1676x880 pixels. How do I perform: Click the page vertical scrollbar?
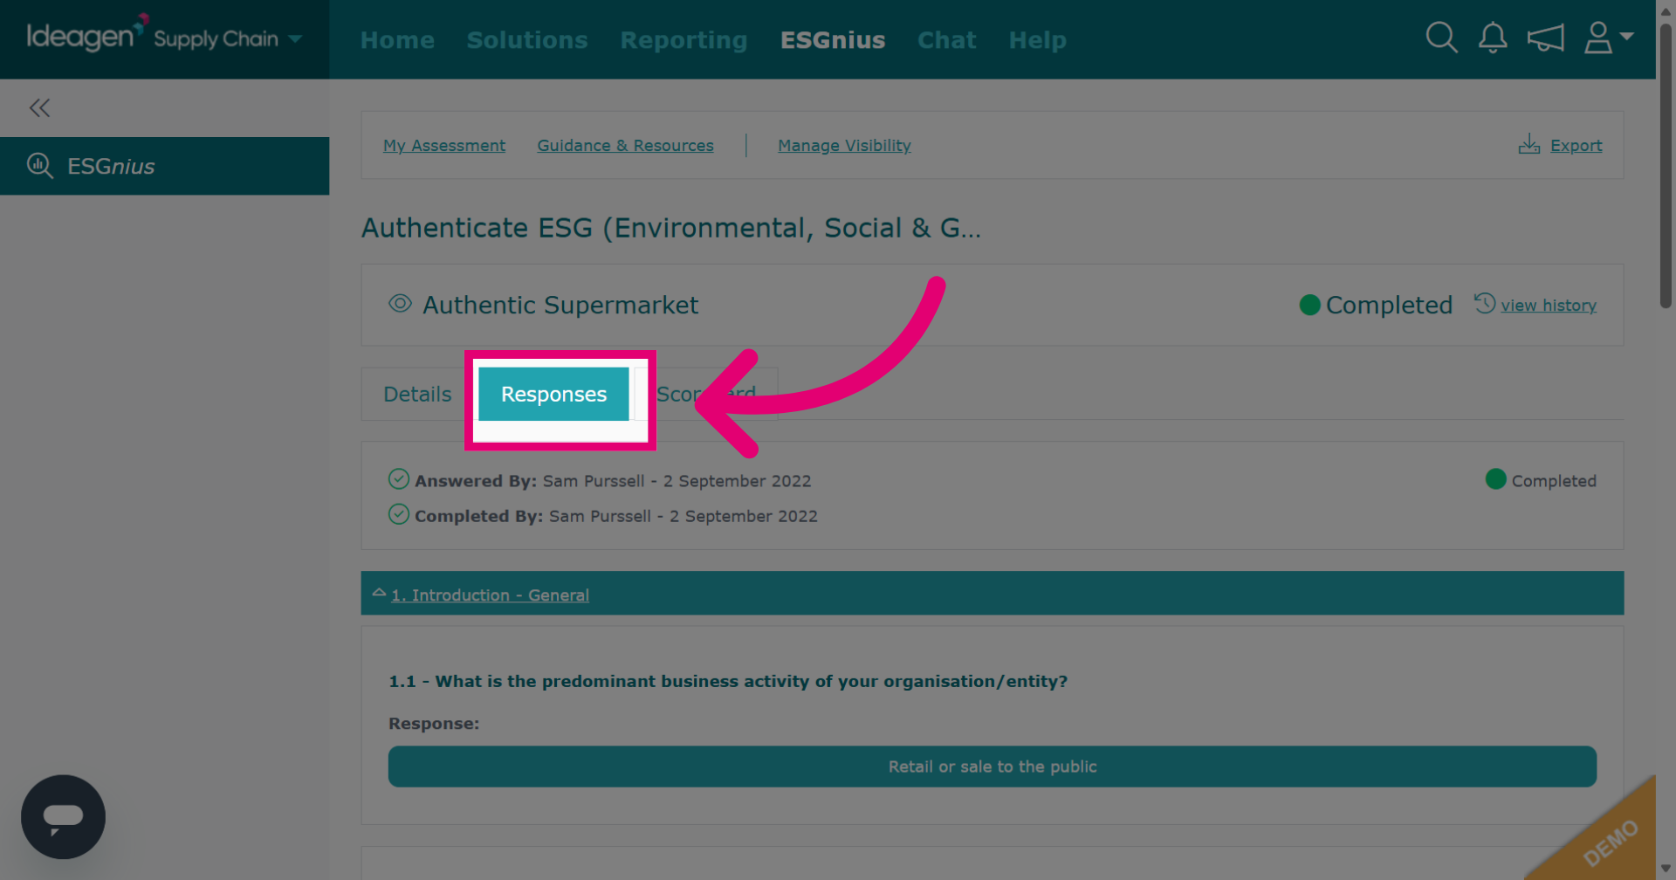(1666, 166)
